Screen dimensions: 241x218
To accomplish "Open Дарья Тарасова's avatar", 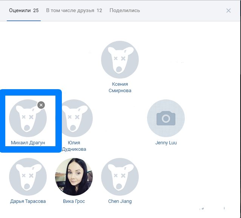I will [x=28, y=177].
